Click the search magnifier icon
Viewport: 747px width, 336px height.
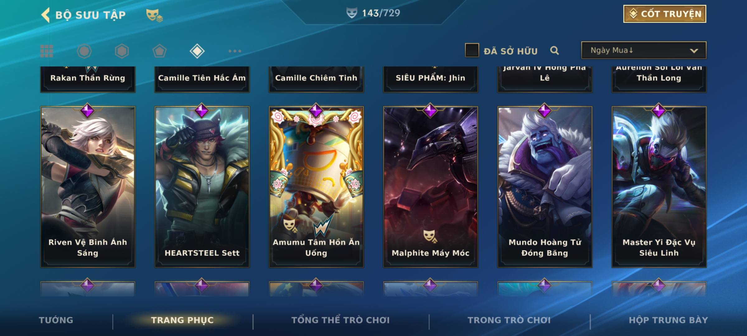point(554,50)
